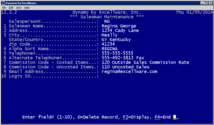Screen dimensions: 214x125
Task: Click the Zip Code value 41234
Action: [x=108, y=44]
